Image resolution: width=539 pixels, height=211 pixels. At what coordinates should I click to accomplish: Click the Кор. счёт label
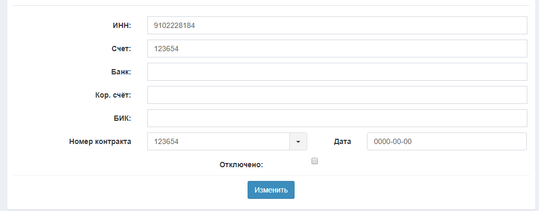coord(109,95)
